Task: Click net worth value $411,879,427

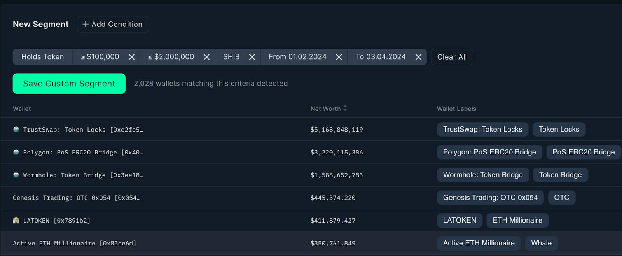Action: (333, 221)
